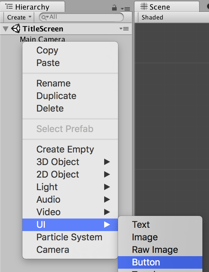This screenshot has width=209, height=272.
Task: Choose Button from the UI submenu
Action: tap(146, 262)
